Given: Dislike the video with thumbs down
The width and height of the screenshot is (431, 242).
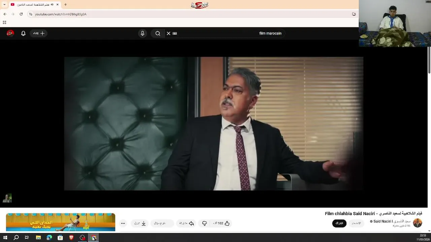Looking at the screenshot, I should tap(204, 223).
